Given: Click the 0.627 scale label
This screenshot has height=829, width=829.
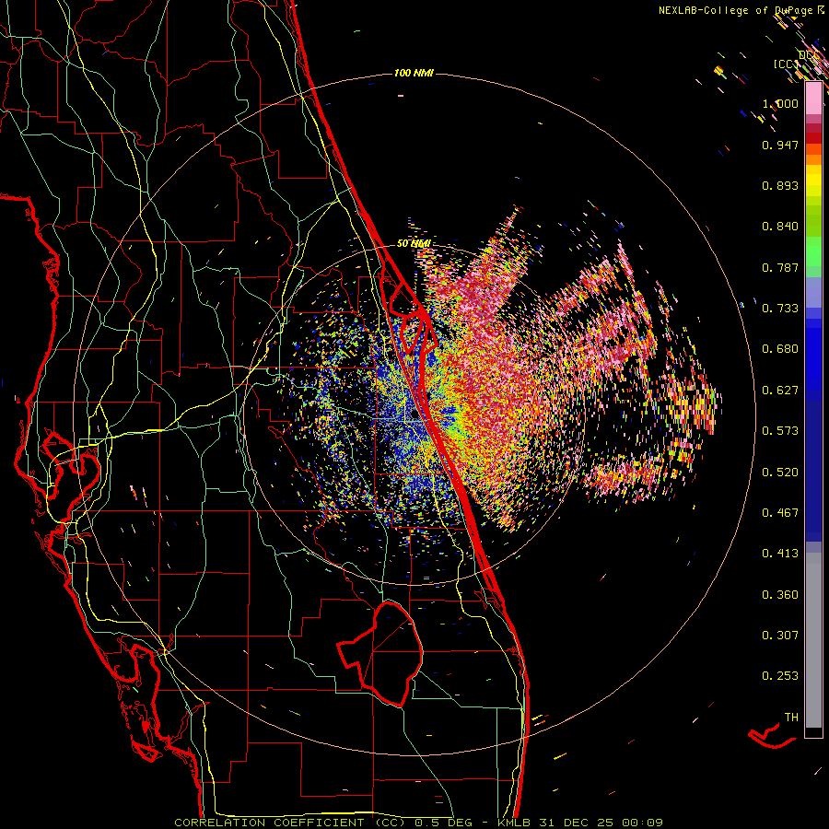Looking at the screenshot, I should [x=780, y=391].
